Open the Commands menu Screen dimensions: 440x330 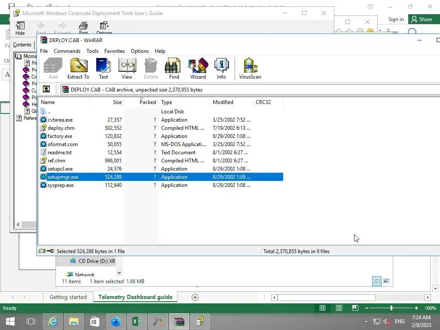click(x=67, y=51)
